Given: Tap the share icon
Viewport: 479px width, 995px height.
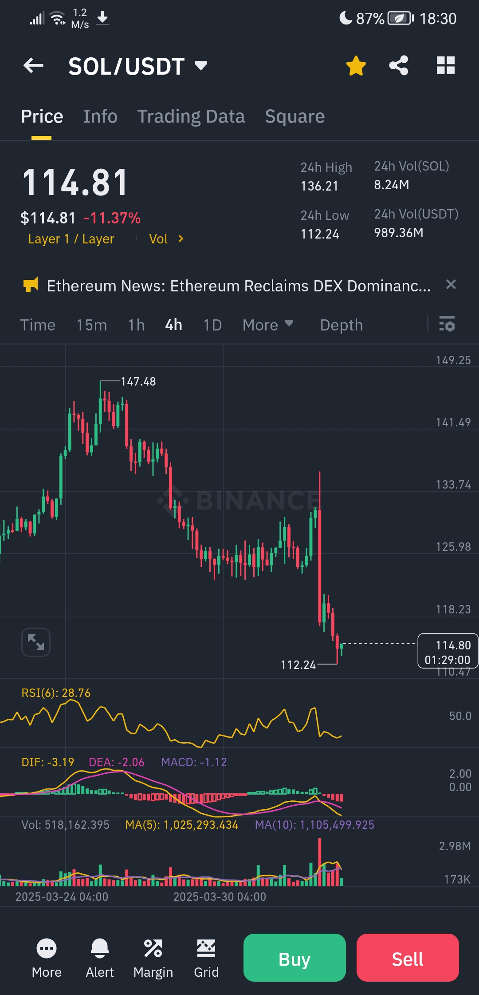Looking at the screenshot, I should 399,66.
